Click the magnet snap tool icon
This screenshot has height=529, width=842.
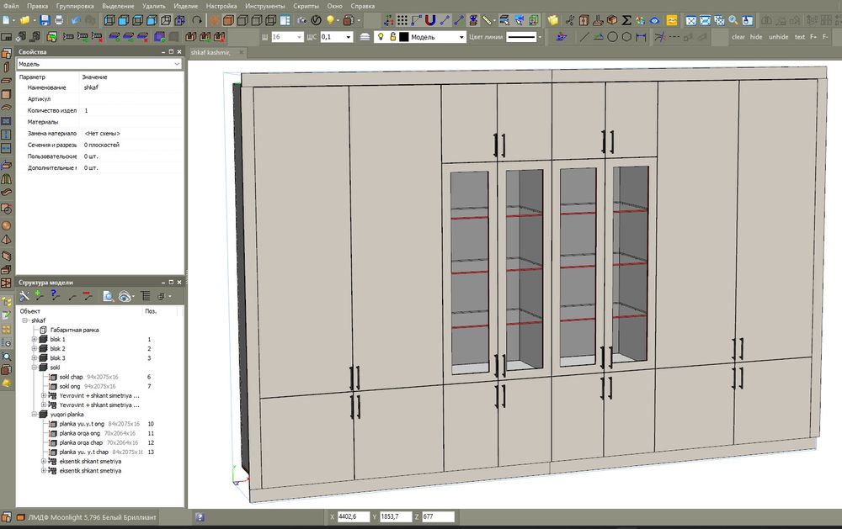[429, 19]
